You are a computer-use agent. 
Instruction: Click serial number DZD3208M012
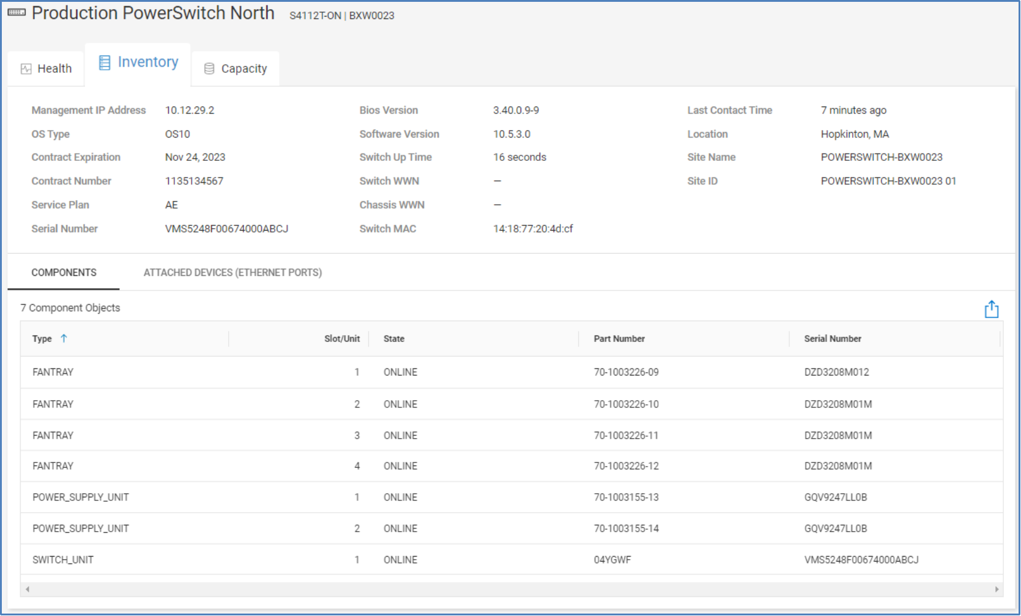tap(836, 372)
